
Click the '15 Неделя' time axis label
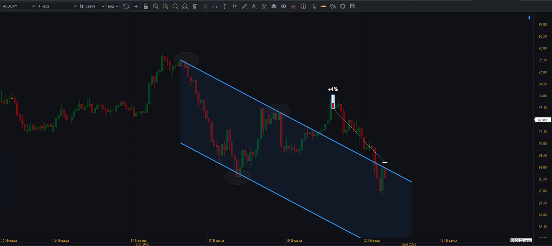click(x=9, y=240)
